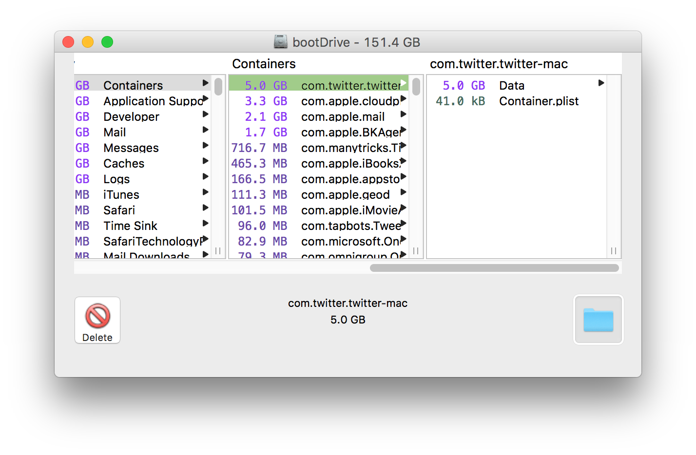The width and height of the screenshot is (696, 455).
Task: Select the iTunes folder row
Action: [142, 192]
